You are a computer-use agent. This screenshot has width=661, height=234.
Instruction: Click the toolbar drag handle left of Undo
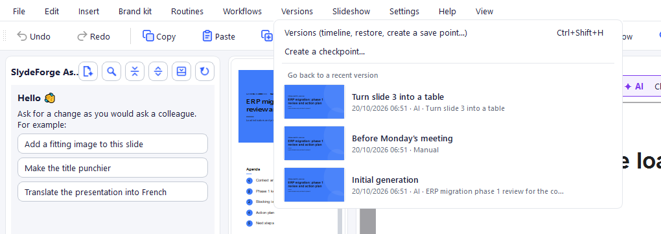click(5, 36)
